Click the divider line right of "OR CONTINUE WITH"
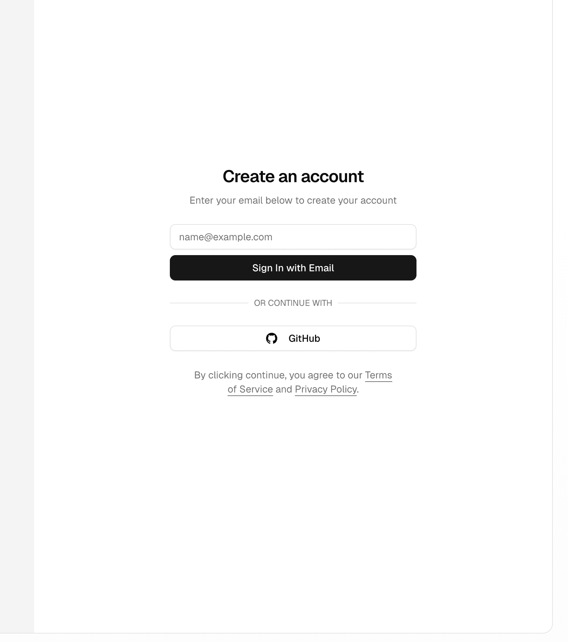The image size is (568, 642). (x=377, y=303)
